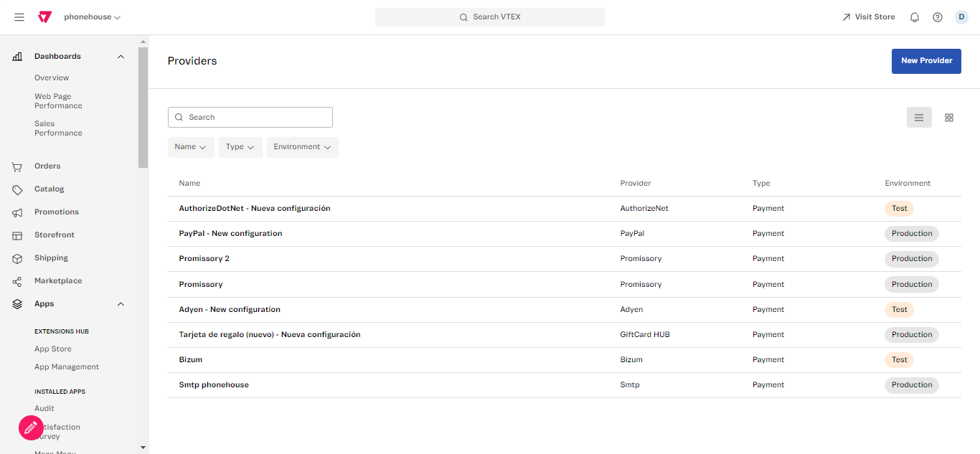Collapse the Dashboards section chevron

[121, 57]
